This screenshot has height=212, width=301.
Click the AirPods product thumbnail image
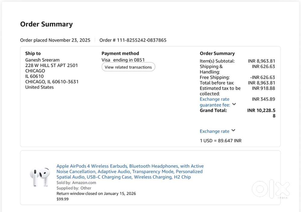pyautogui.click(x=40, y=177)
